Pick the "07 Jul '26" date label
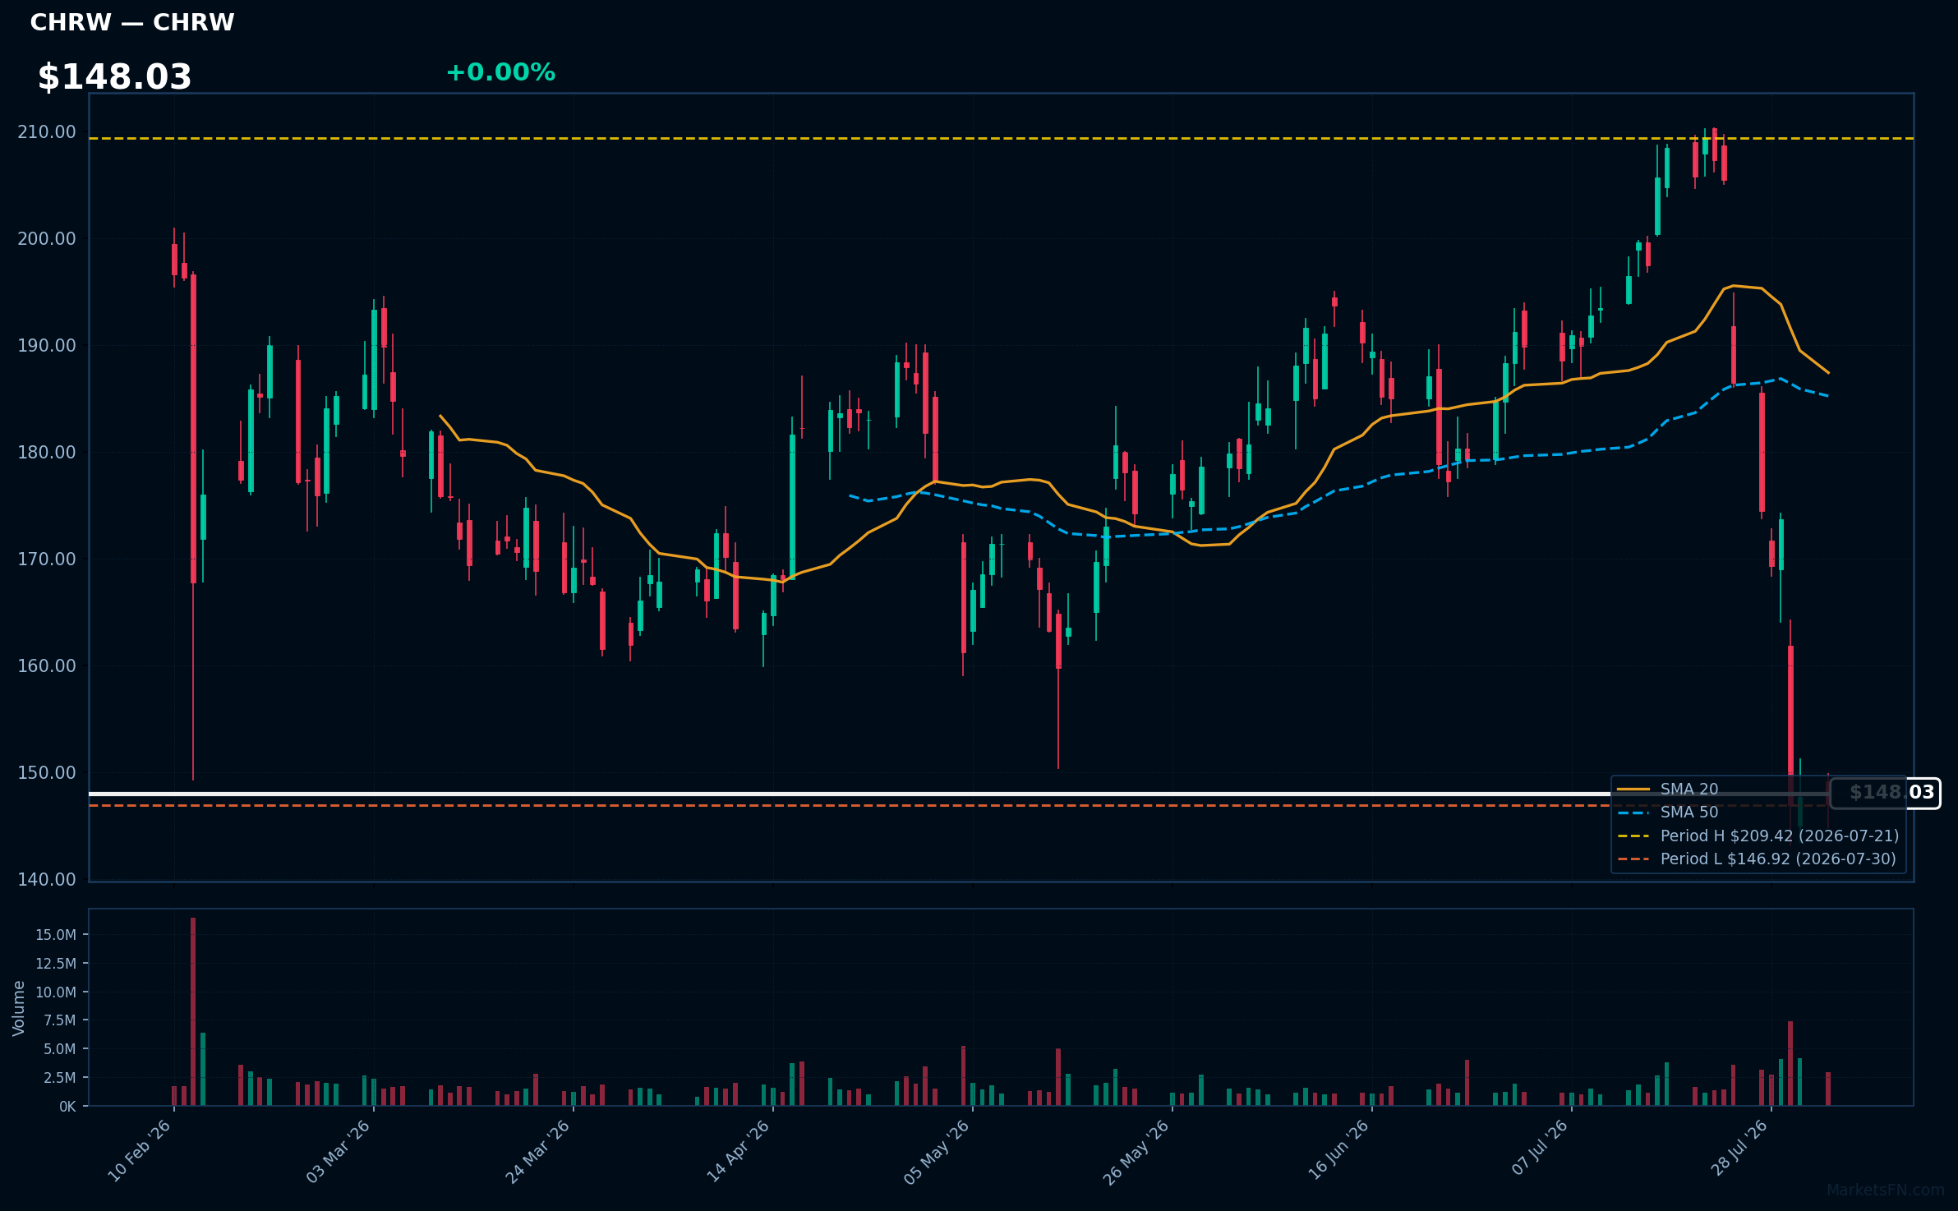This screenshot has width=1958, height=1211. [1540, 1148]
